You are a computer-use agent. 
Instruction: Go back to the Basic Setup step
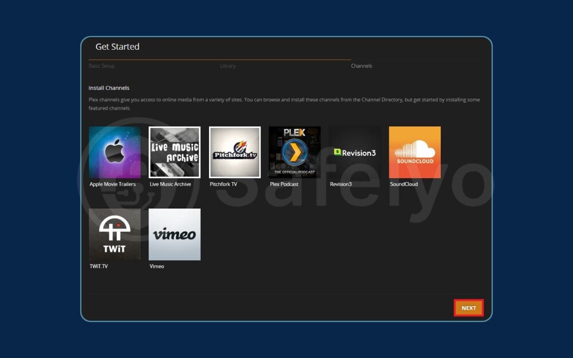point(101,66)
